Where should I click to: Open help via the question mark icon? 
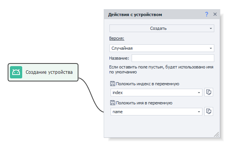[x=207, y=14]
